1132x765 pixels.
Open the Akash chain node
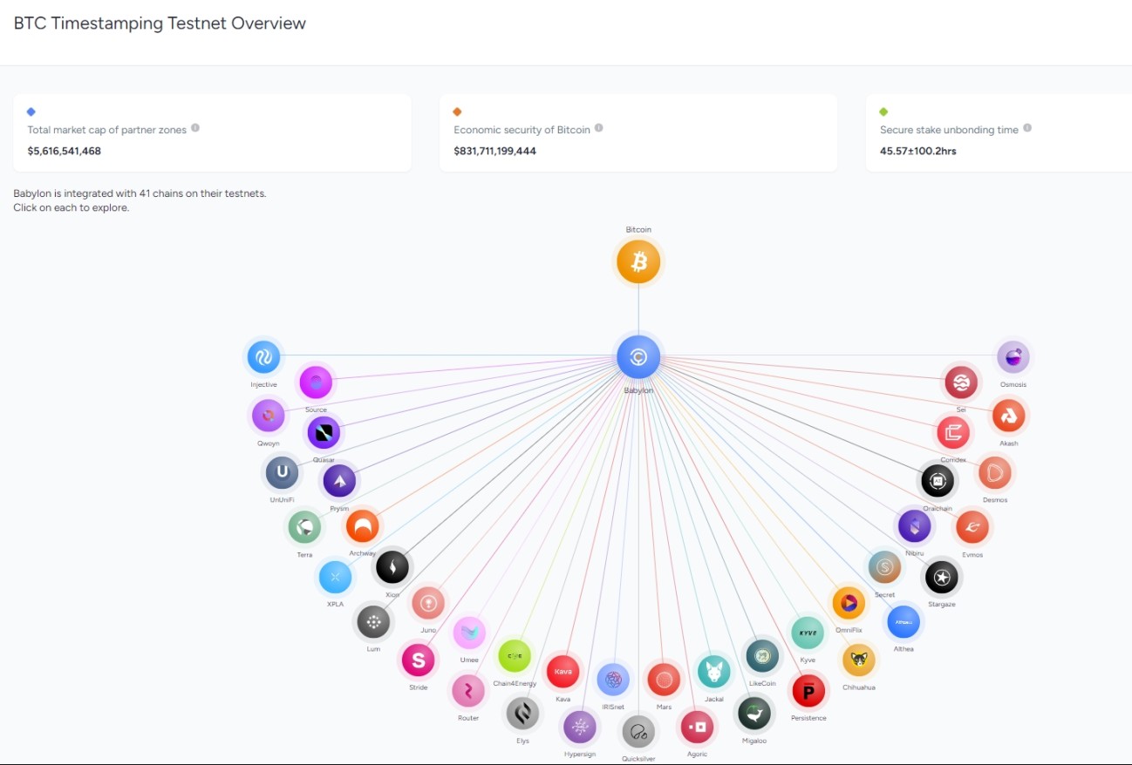[x=1009, y=416]
